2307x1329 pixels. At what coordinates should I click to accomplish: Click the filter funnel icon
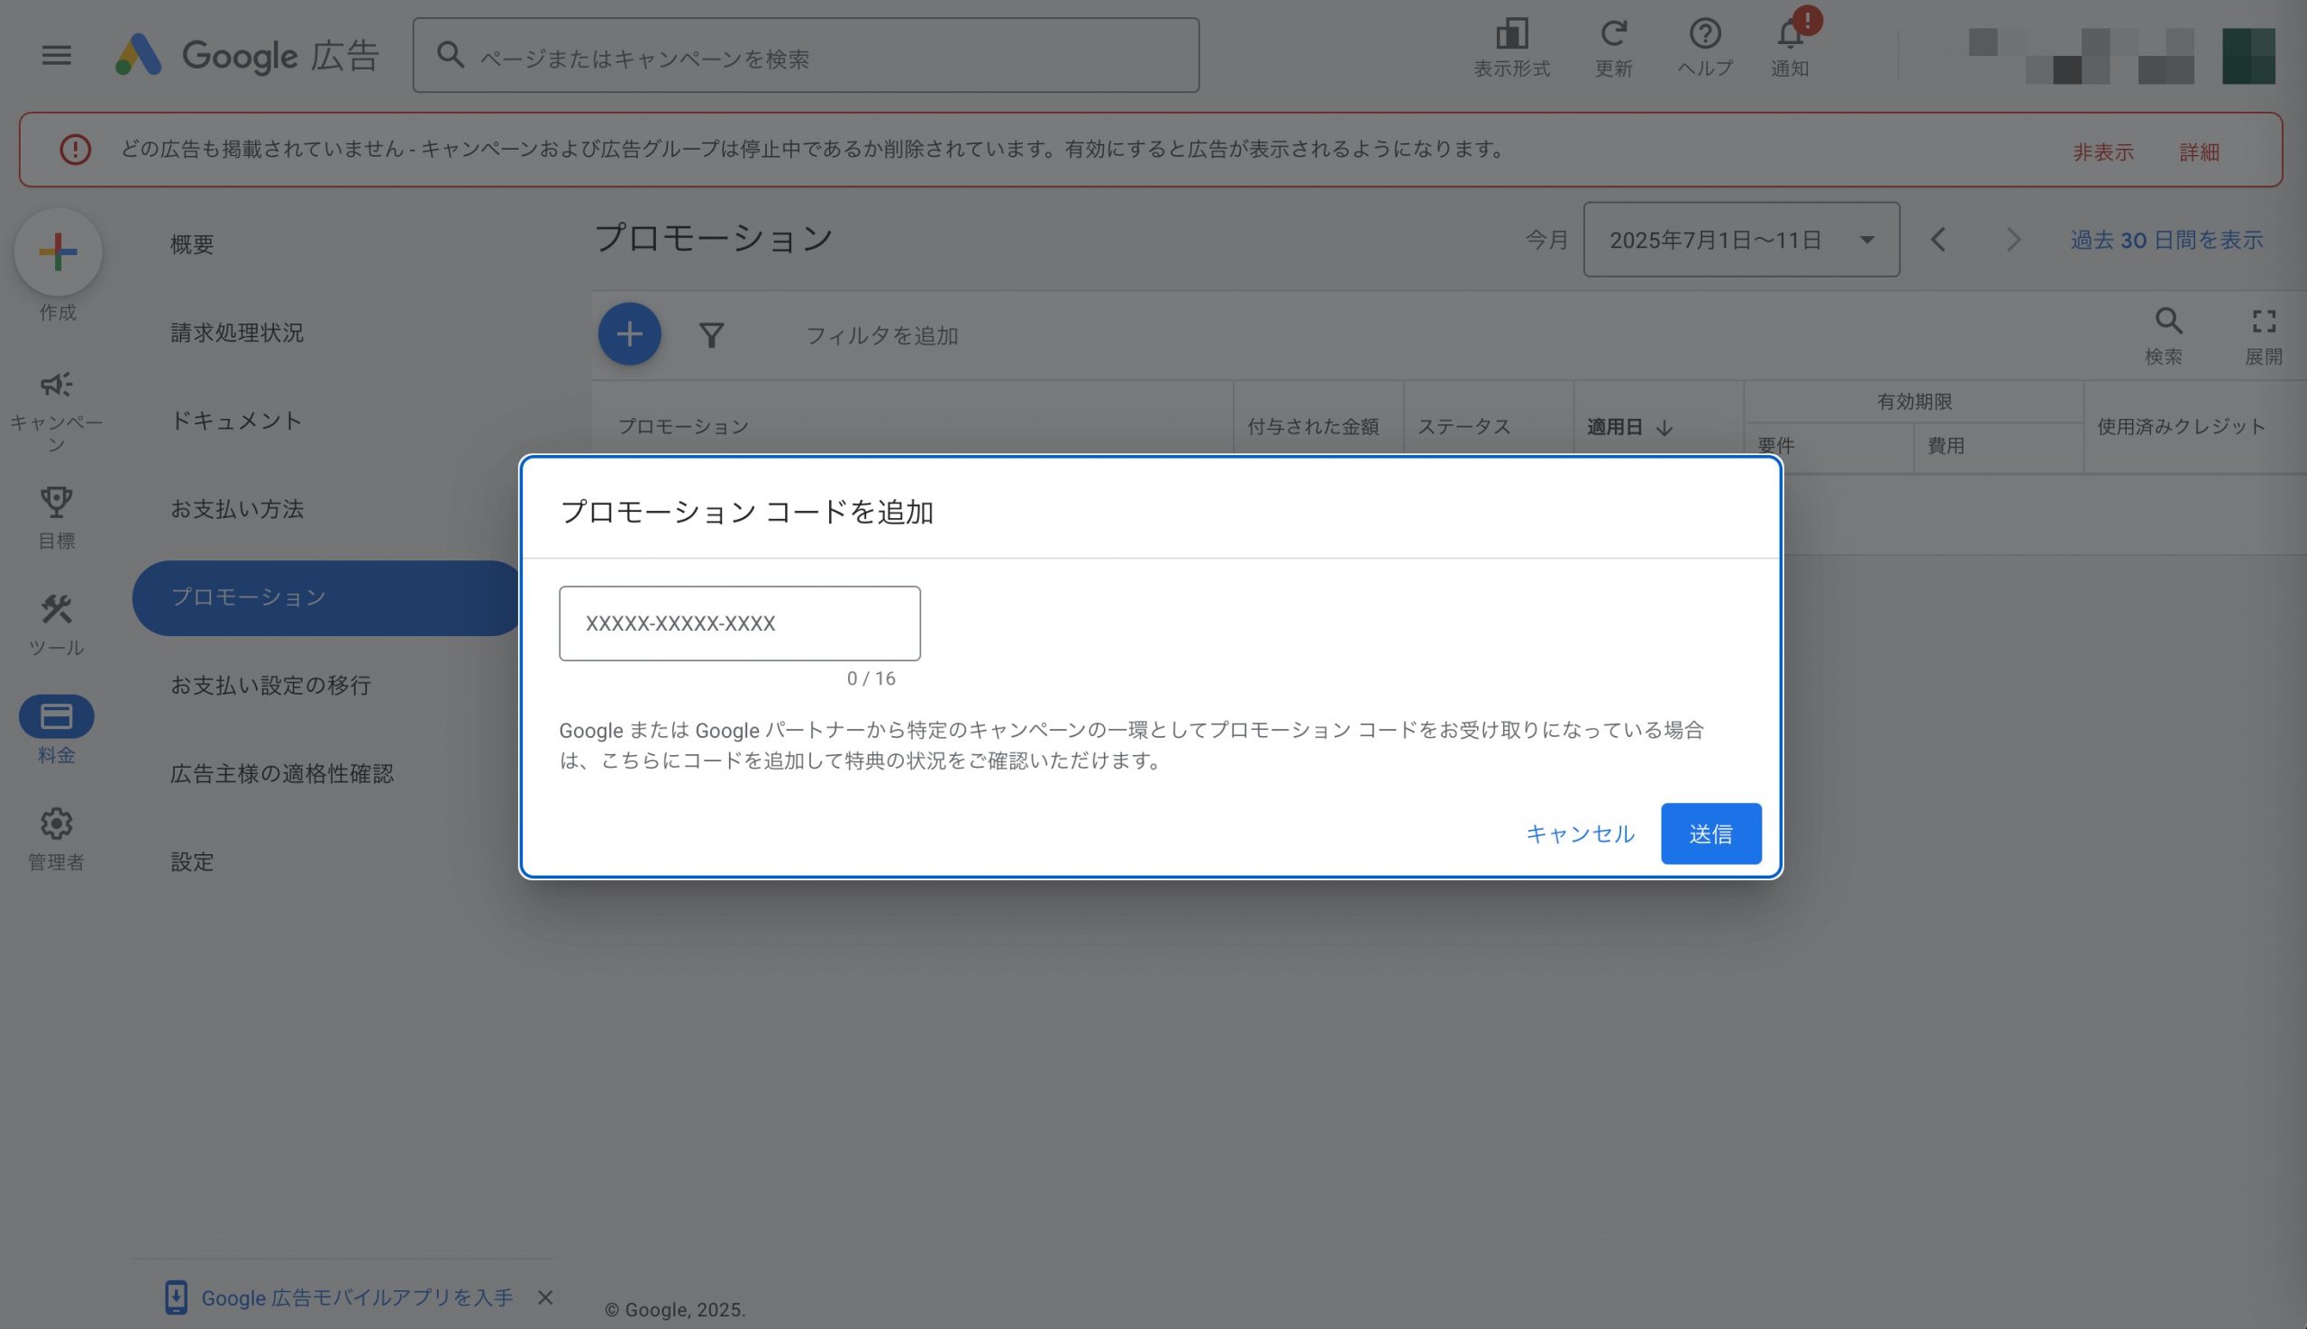[711, 335]
